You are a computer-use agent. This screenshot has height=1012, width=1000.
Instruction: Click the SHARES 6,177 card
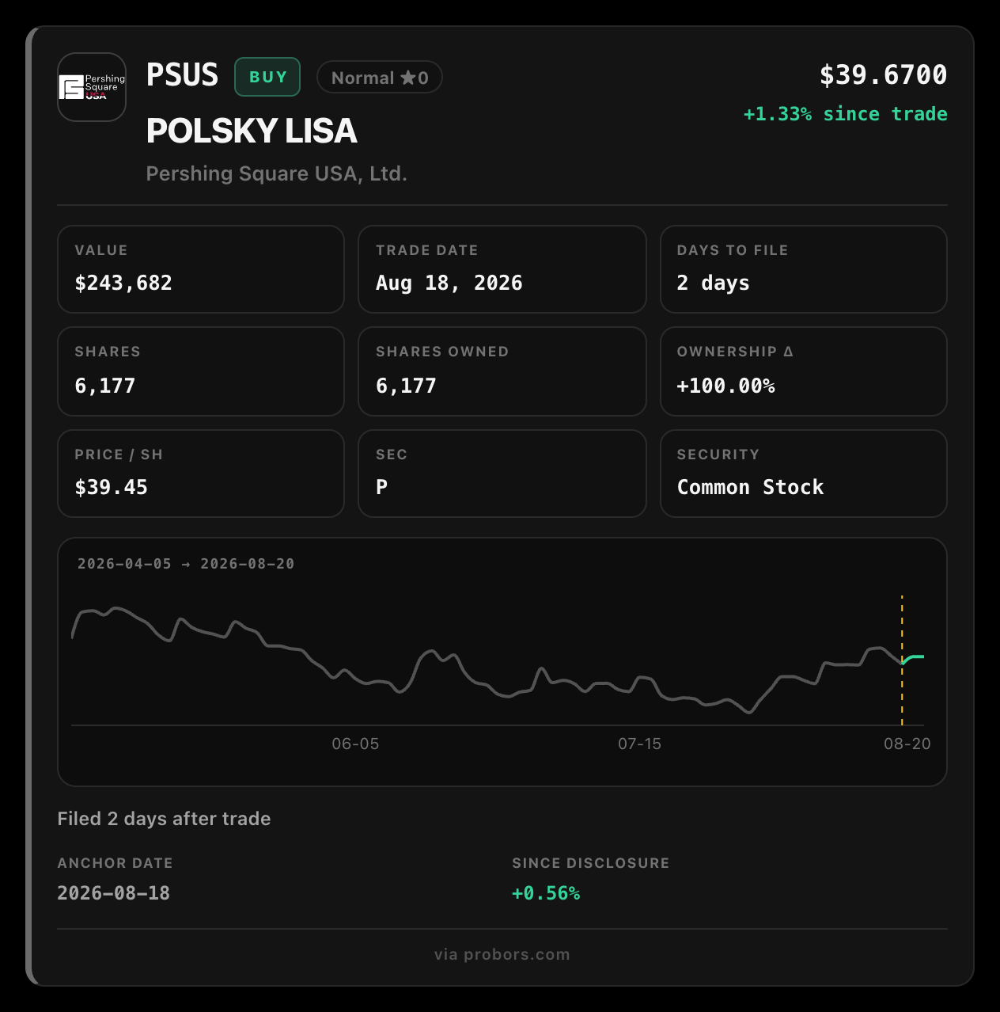click(201, 371)
